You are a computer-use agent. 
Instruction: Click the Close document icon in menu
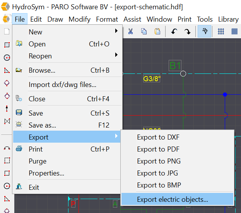pyautogui.click(x=19, y=98)
